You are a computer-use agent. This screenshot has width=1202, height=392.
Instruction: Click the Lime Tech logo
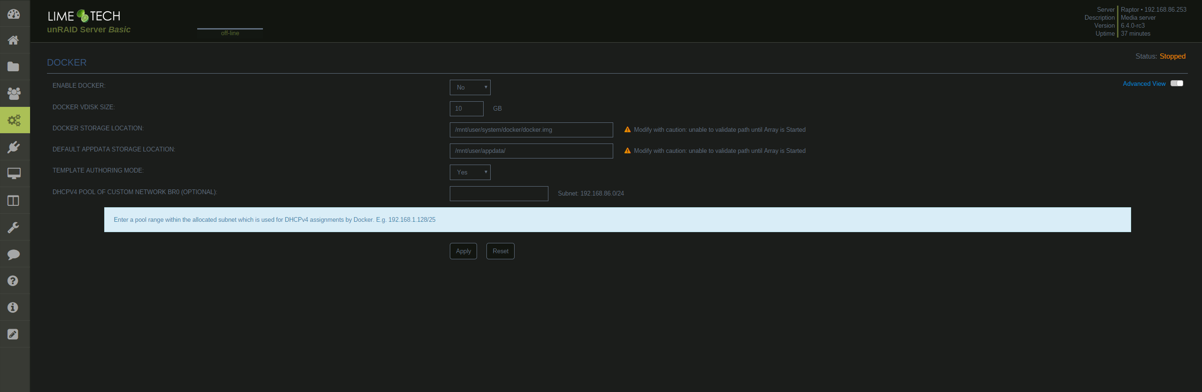(x=84, y=16)
